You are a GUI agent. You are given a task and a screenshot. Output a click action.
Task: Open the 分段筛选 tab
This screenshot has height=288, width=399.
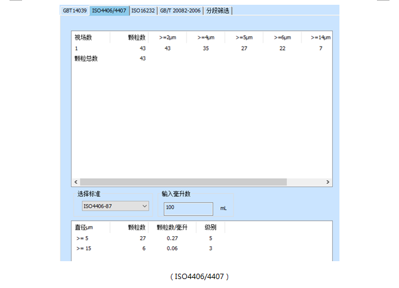(217, 11)
